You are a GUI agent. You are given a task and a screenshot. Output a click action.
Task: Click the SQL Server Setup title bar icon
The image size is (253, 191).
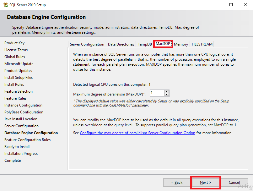click(x=5, y=5)
